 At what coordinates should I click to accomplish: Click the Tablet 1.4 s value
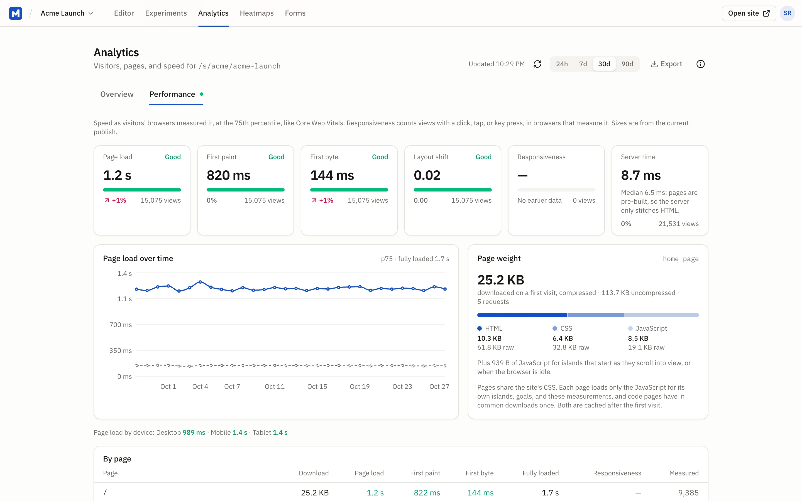coord(280,433)
